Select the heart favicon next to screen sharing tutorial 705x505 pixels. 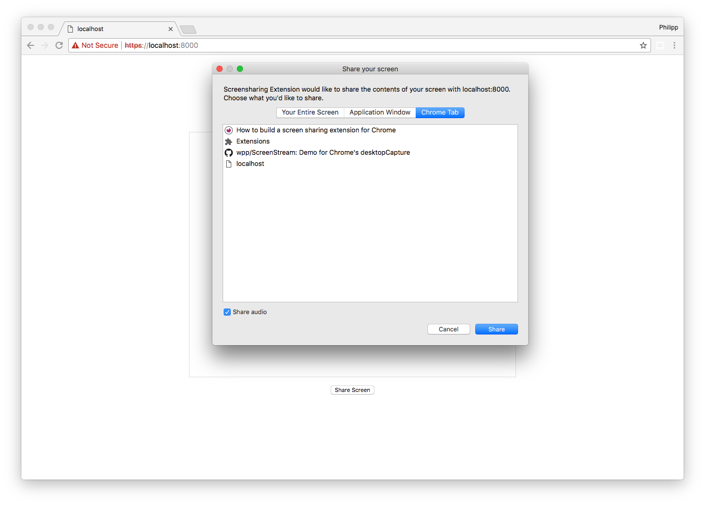point(229,130)
